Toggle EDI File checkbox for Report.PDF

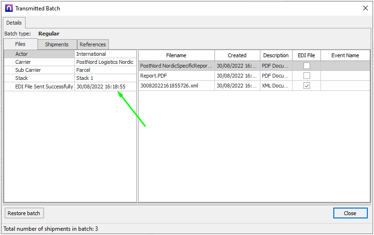[x=307, y=76]
